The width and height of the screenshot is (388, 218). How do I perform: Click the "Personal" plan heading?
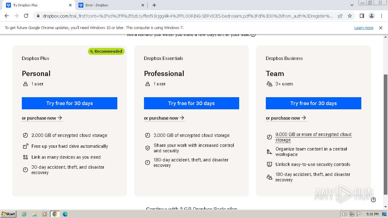click(36, 74)
